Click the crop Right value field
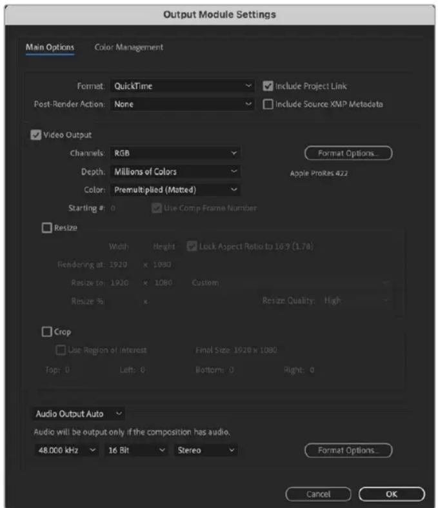Viewport: 438px width, 508px height. [x=312, y=370]
